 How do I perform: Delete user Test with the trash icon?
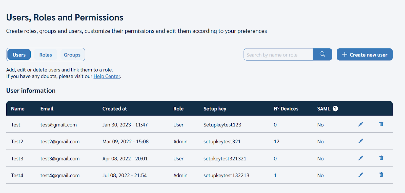point(381,124)
